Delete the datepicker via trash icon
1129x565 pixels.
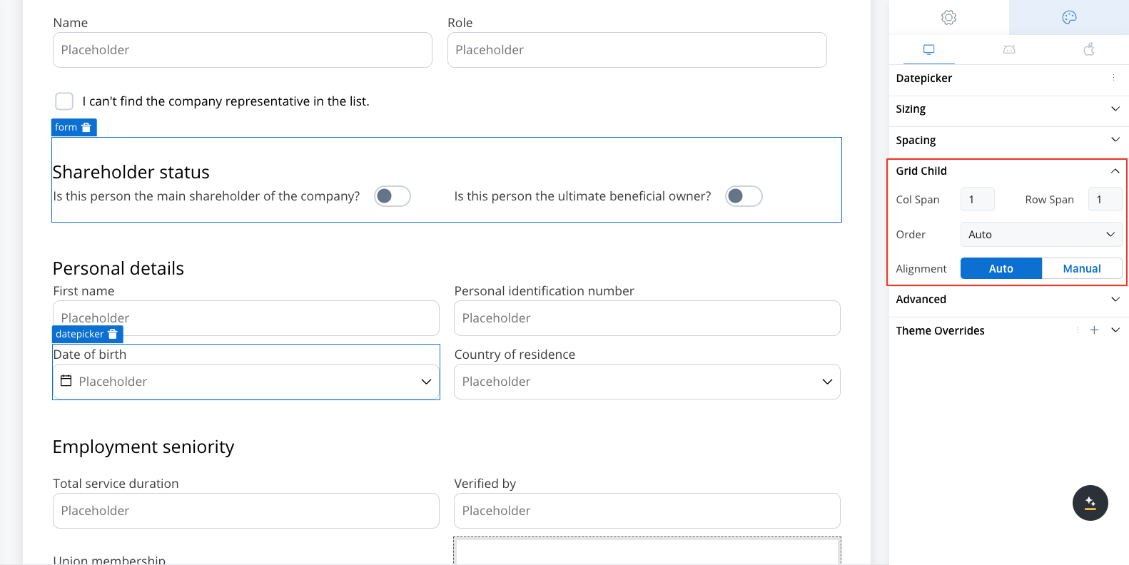click(x=112, y=334)
